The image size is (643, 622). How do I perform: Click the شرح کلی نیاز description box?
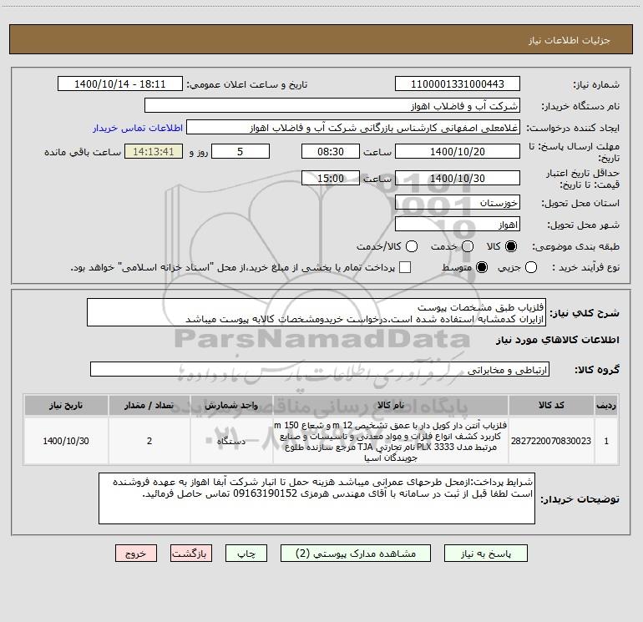pos(316,312)
